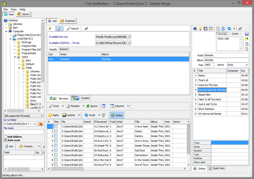Click the red folder icon next to path field
The width and height of the screenshot is (254, 179).
(40, 124)
